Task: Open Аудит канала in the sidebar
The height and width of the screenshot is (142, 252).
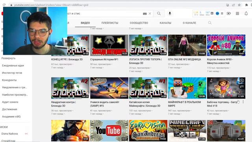Action: (x=10, y=102)
